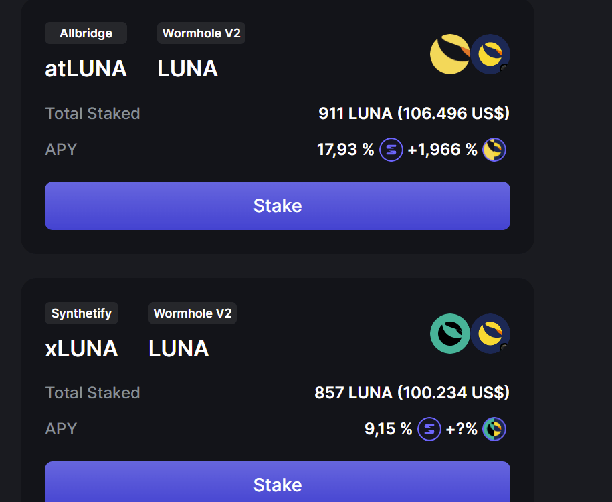612x502 pixels.
Task: Click Wormhole LUNA icon in atLUNA pool
Action: coord(490,54)
